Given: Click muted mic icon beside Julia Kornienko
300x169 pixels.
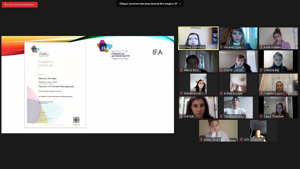Looking at the screenshot, I should pyautogui.click(x=241, y=139).
